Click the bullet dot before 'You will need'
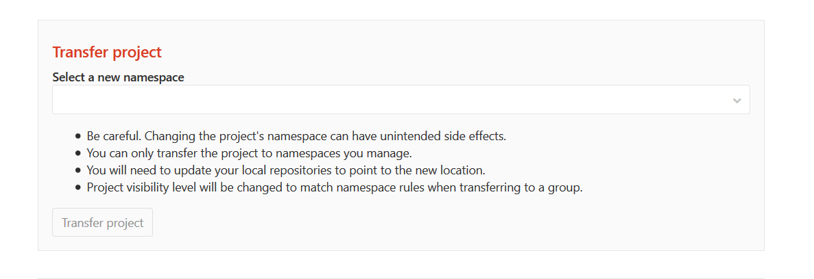The width and height of the screenshot is (814, 279). coord(78,170)
